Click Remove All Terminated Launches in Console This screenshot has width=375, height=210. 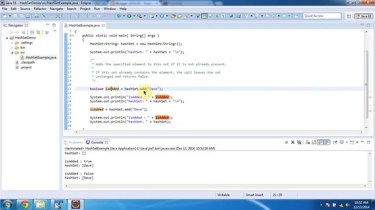[x=299, y=142]
